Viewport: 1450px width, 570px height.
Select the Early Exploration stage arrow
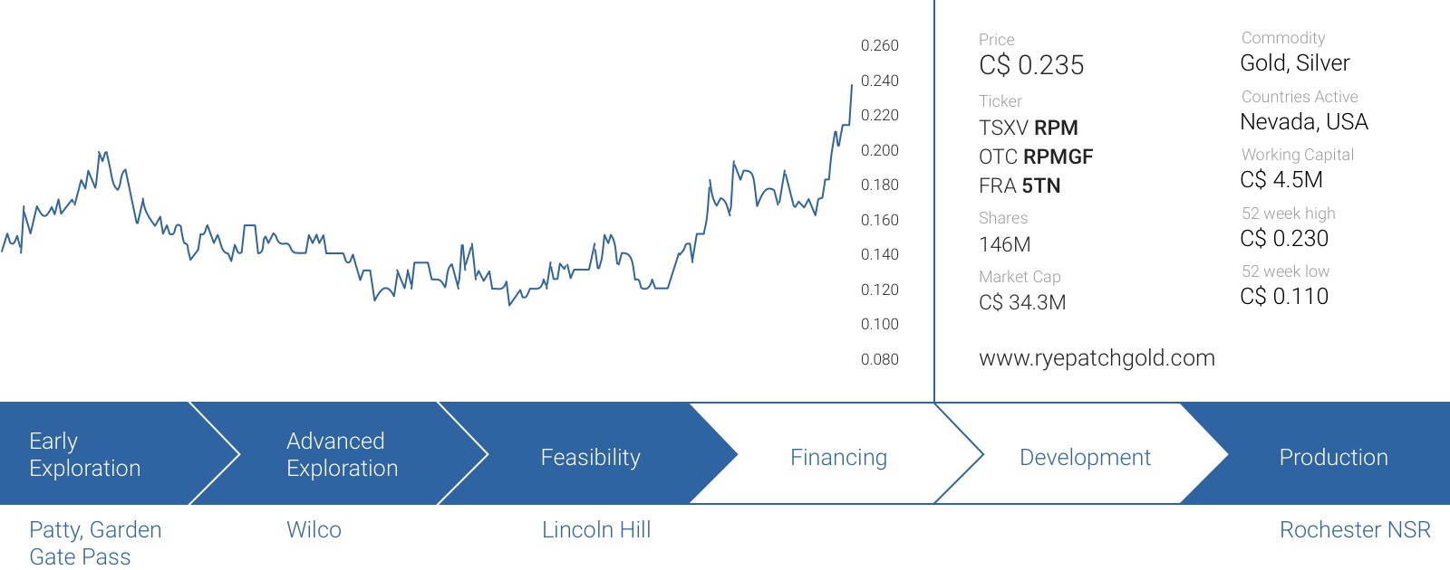click(107, 453)
